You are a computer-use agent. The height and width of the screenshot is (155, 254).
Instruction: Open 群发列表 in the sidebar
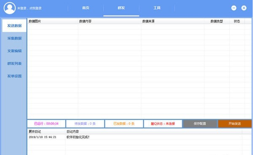coord(14,63)
